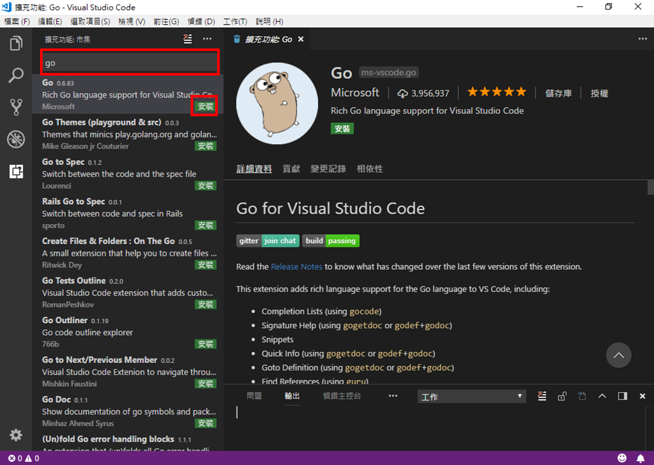654x465 pixels.
Task: Switch to the 偵錯主控台 panel tab
Action: (342, 396)
